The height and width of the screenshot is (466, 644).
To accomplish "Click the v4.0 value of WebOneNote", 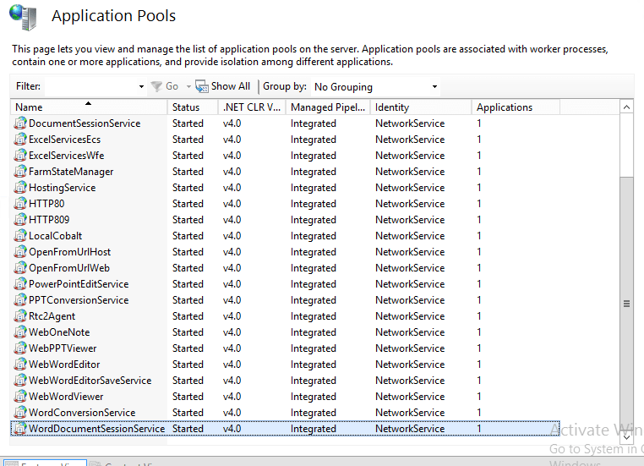I will (x=232, y=332).
